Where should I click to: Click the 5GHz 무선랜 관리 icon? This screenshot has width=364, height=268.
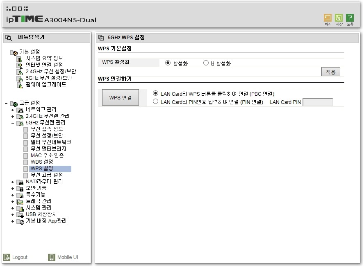(20, 123)
